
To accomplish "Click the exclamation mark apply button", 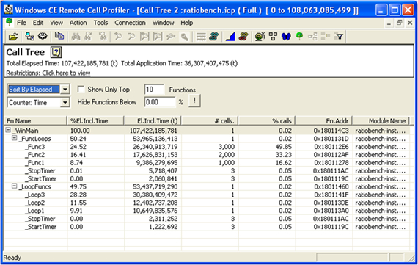I will click(x=194, y=101).
